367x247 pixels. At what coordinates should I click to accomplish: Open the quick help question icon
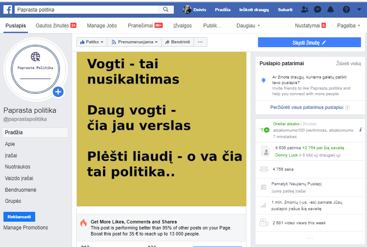tap(346, 9)
